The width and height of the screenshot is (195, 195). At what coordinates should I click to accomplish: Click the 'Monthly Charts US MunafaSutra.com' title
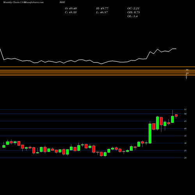[23, 2]
